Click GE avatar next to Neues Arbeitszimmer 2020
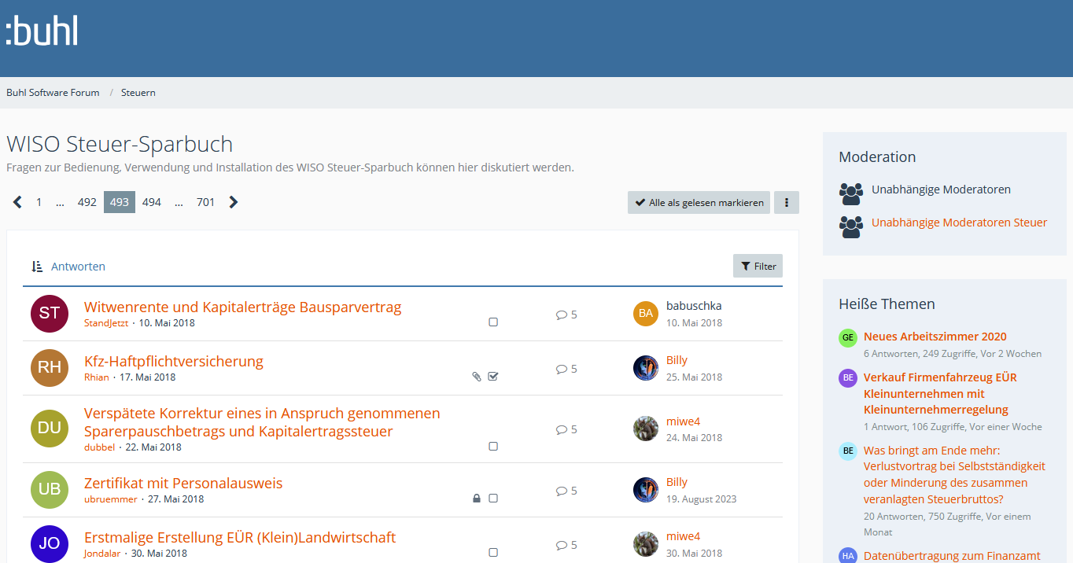Viewport: 1073px width, 563px height. 847,338
